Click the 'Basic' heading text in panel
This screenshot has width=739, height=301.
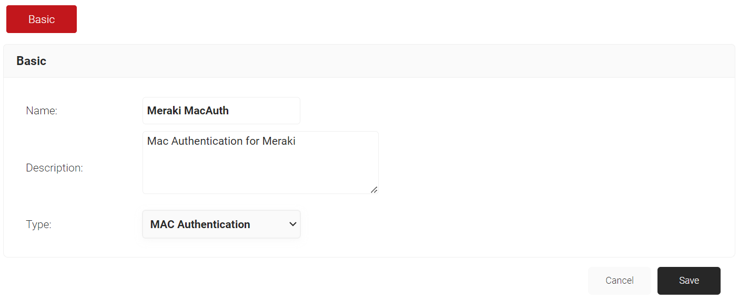click(x=31, y=61)
